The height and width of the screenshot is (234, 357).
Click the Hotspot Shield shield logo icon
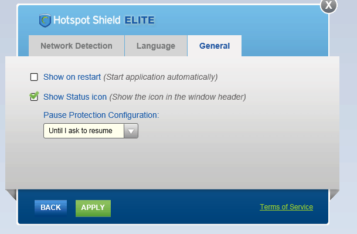click(x=45, y=21)
